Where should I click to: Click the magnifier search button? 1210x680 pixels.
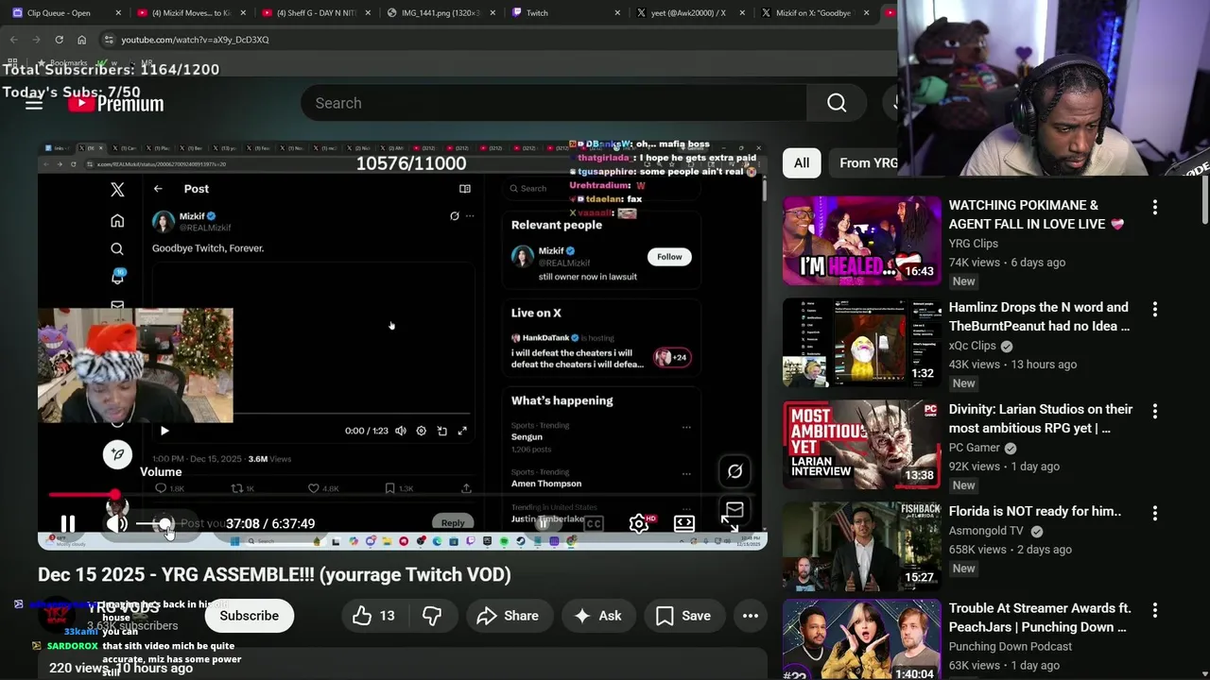click(x=837, y=103)
